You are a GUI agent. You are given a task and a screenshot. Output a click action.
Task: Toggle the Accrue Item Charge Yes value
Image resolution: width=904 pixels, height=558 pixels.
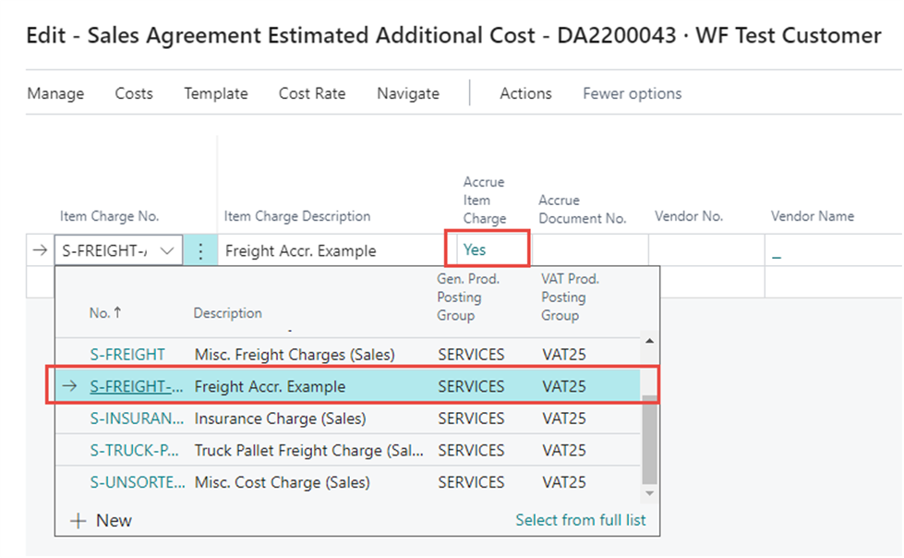(x=475, y=249)
